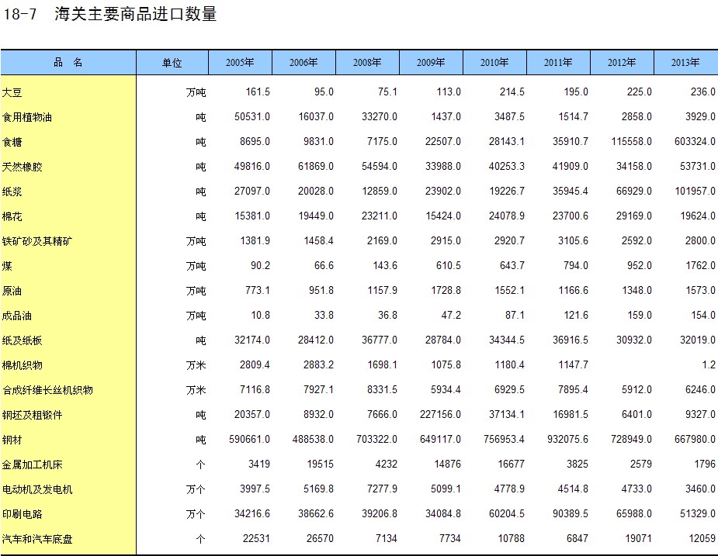Select machine tools 2006 value 19515
This screenshot has width=718, height=556.
320,464
